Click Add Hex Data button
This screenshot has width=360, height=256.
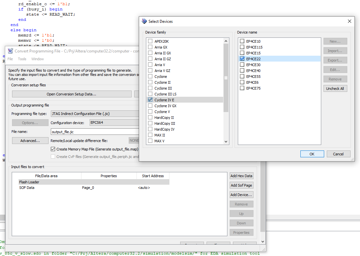click(241, 176)
